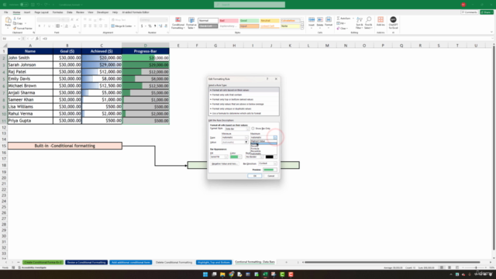Open the green bar Color picker
This screenshot has height=279, width=496.
coord(236,157)
